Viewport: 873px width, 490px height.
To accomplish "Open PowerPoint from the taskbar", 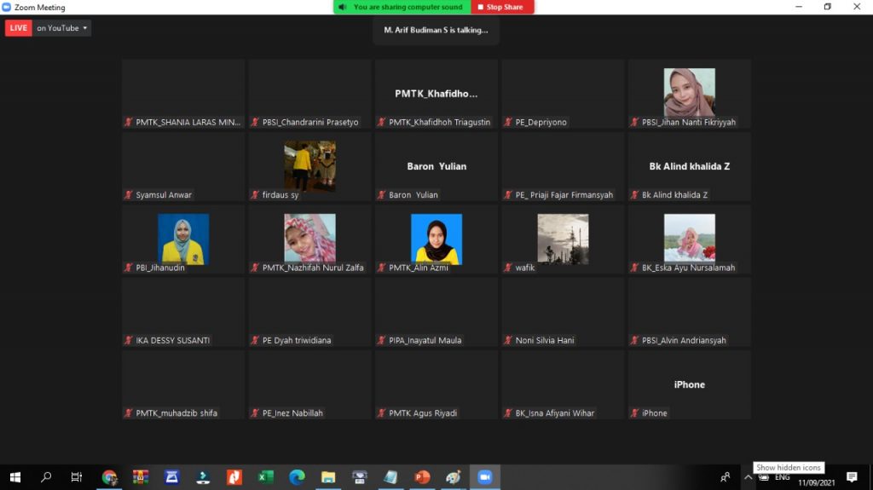I will pos(422,477).
